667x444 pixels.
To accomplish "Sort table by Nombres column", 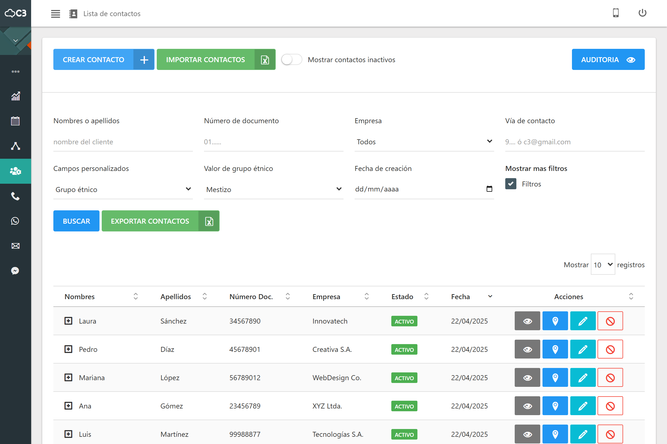I will coord(101,296).
